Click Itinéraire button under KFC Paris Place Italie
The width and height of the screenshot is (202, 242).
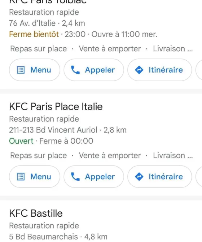(x=160, y=177)
